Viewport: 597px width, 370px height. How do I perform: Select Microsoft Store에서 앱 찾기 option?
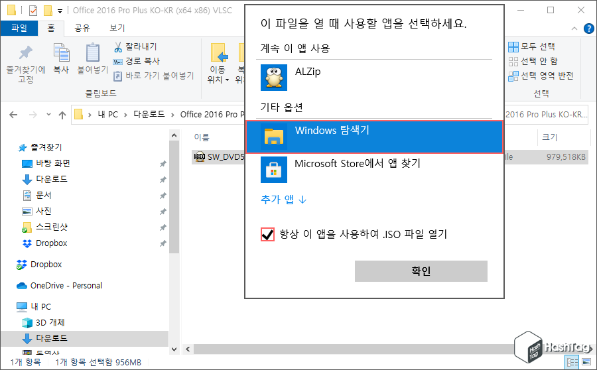coord(375,170)
